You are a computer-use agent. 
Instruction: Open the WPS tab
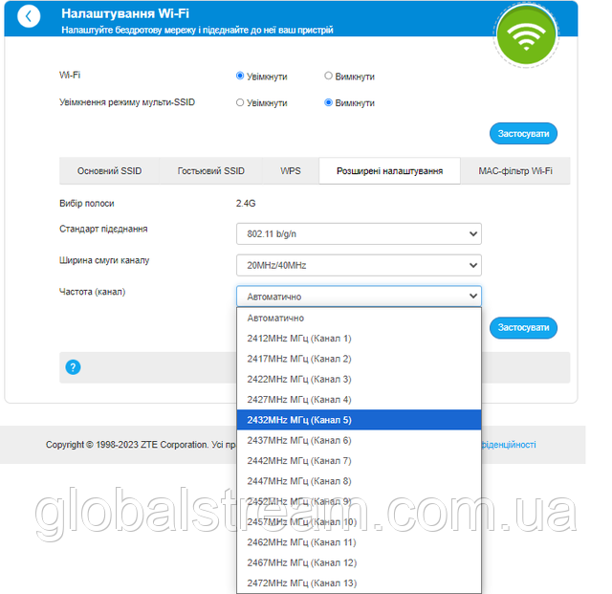291,171
